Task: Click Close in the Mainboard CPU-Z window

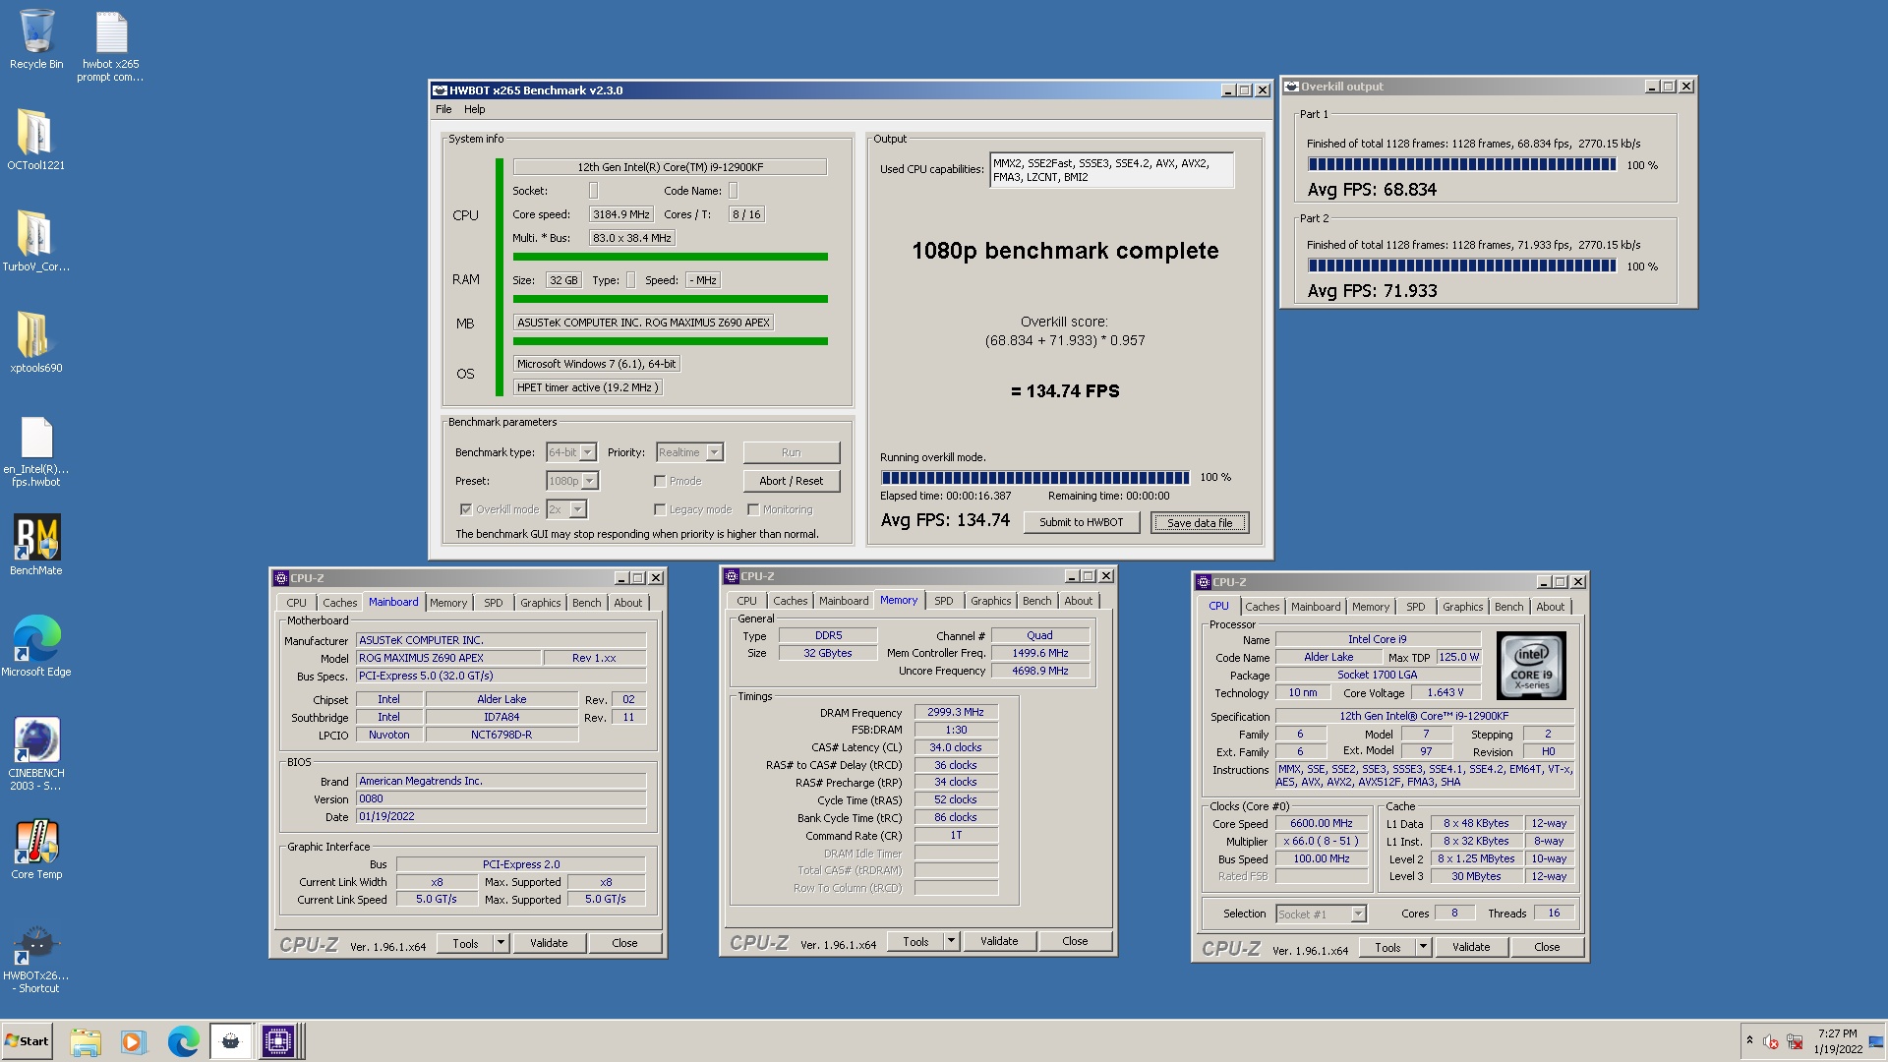Action: (624, 943)
